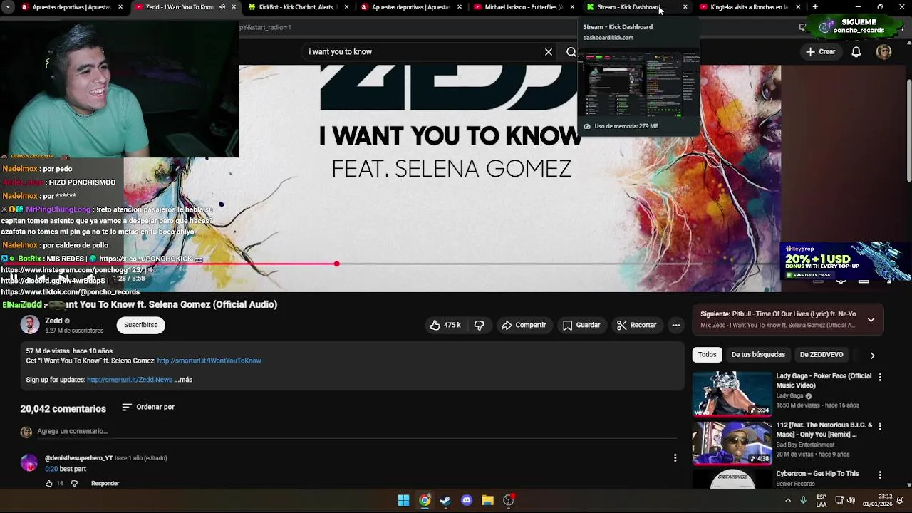Open Chrome from the taskbar
912x513 pixels.
point(425,500)
